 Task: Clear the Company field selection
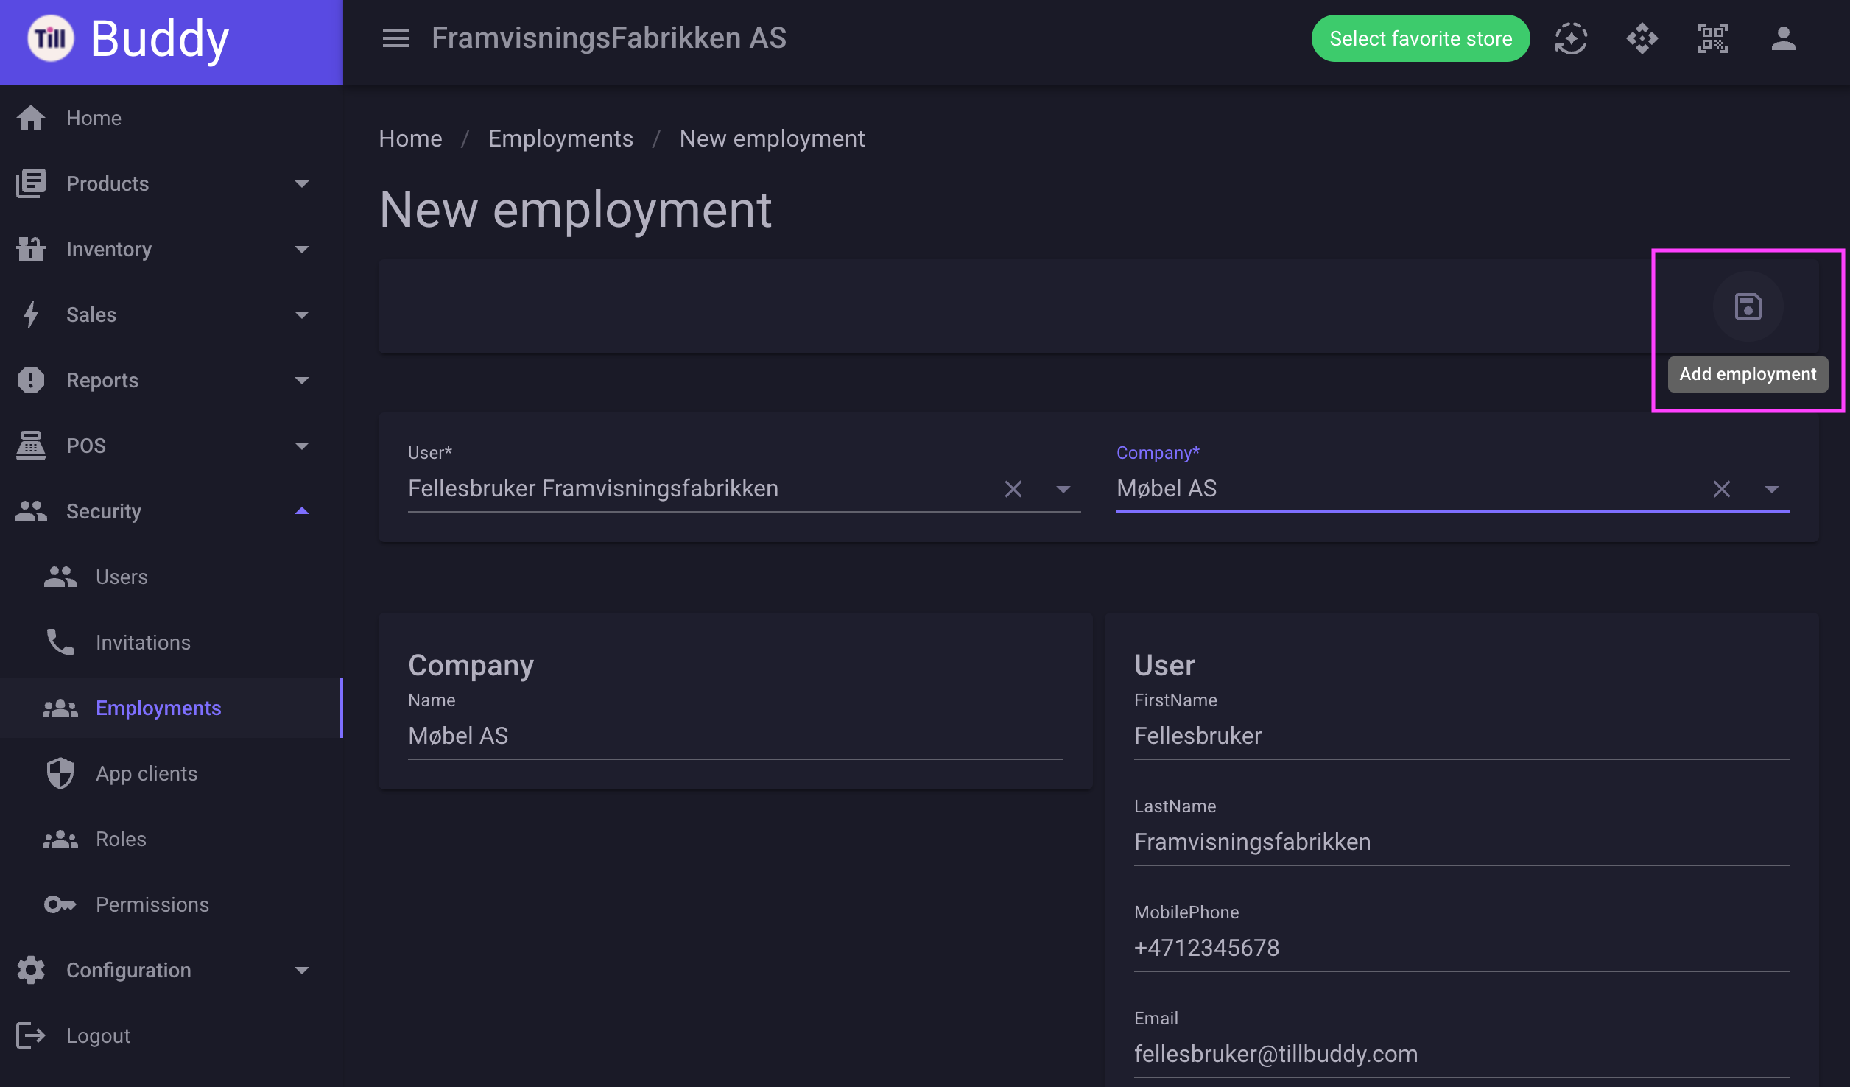(1721, 489)
